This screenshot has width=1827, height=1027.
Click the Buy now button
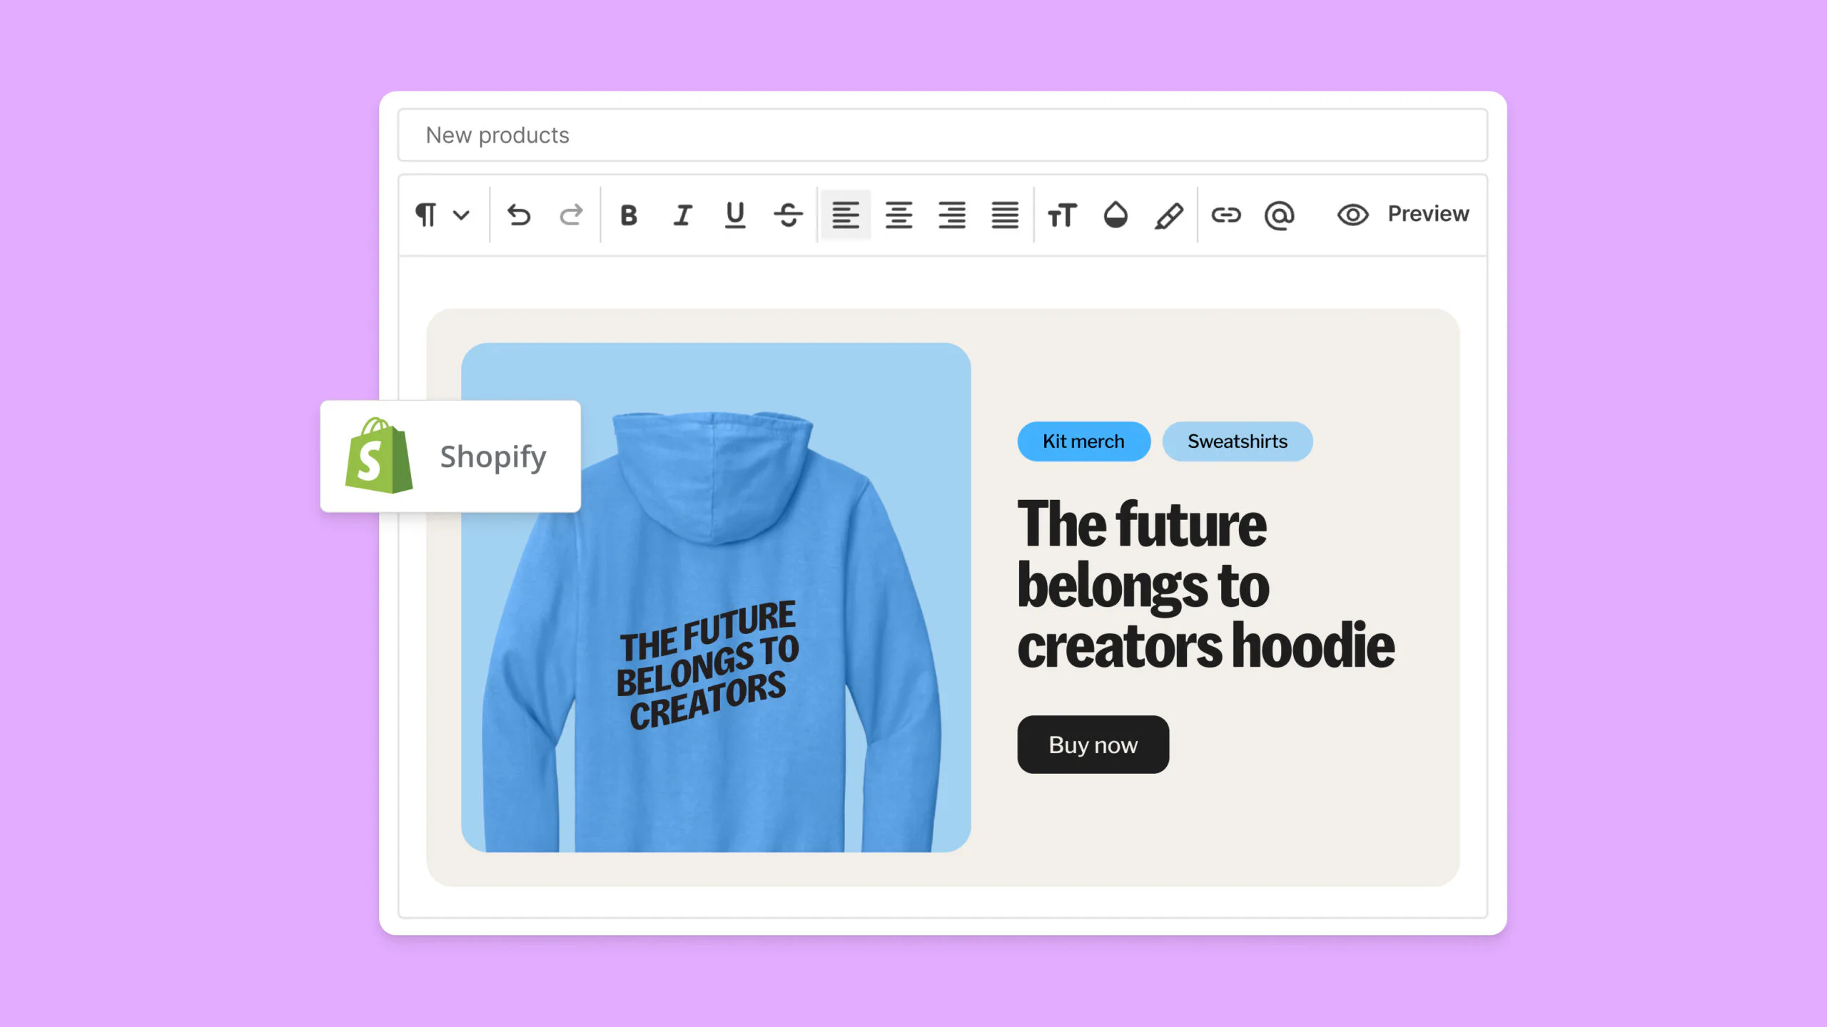1093,745
